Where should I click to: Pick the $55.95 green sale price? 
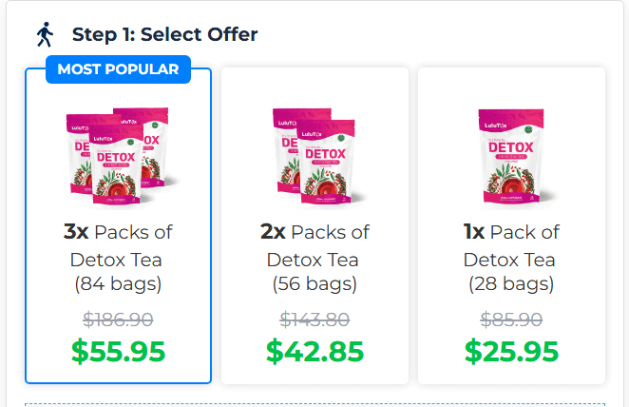118,351
